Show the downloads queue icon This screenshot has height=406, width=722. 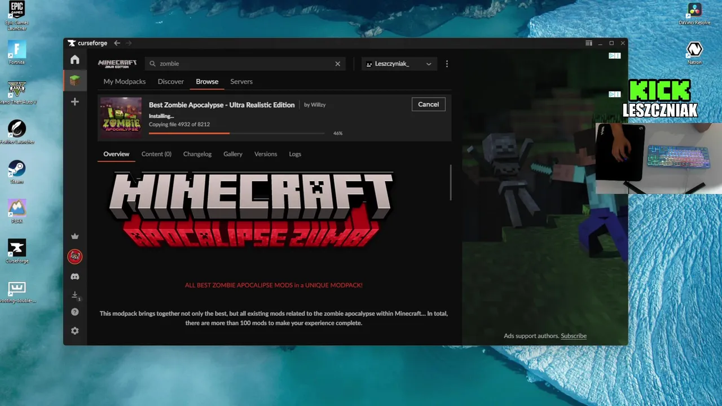[74, 295]
